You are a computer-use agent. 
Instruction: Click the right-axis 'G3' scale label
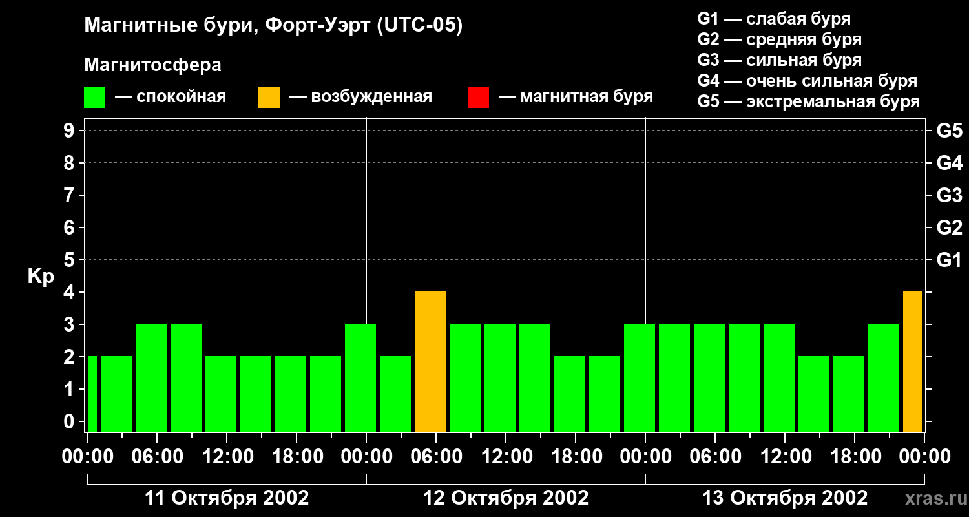pyautogui.click(x=949, y=195)
